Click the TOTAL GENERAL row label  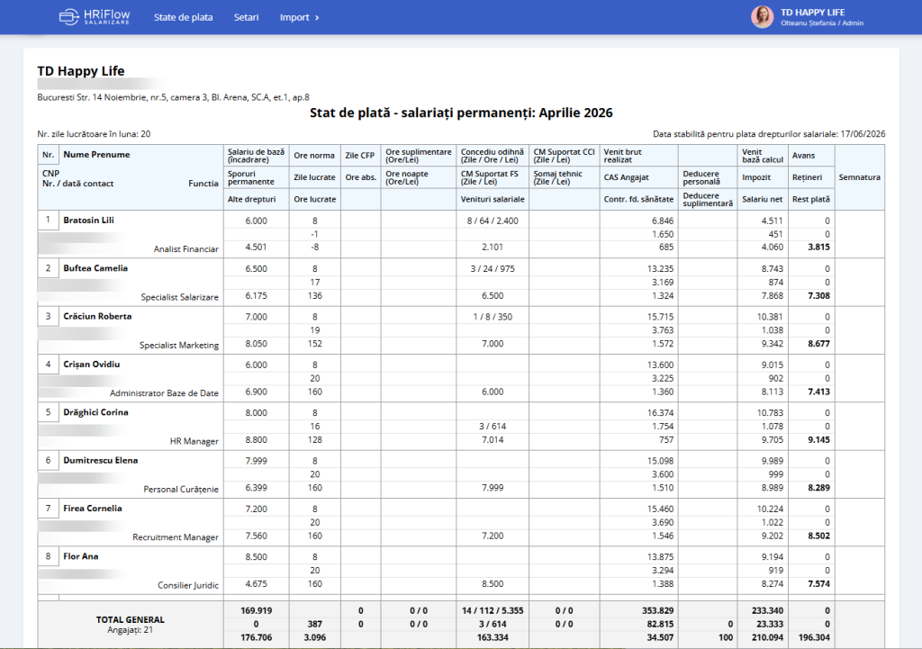tap(131, 619)
